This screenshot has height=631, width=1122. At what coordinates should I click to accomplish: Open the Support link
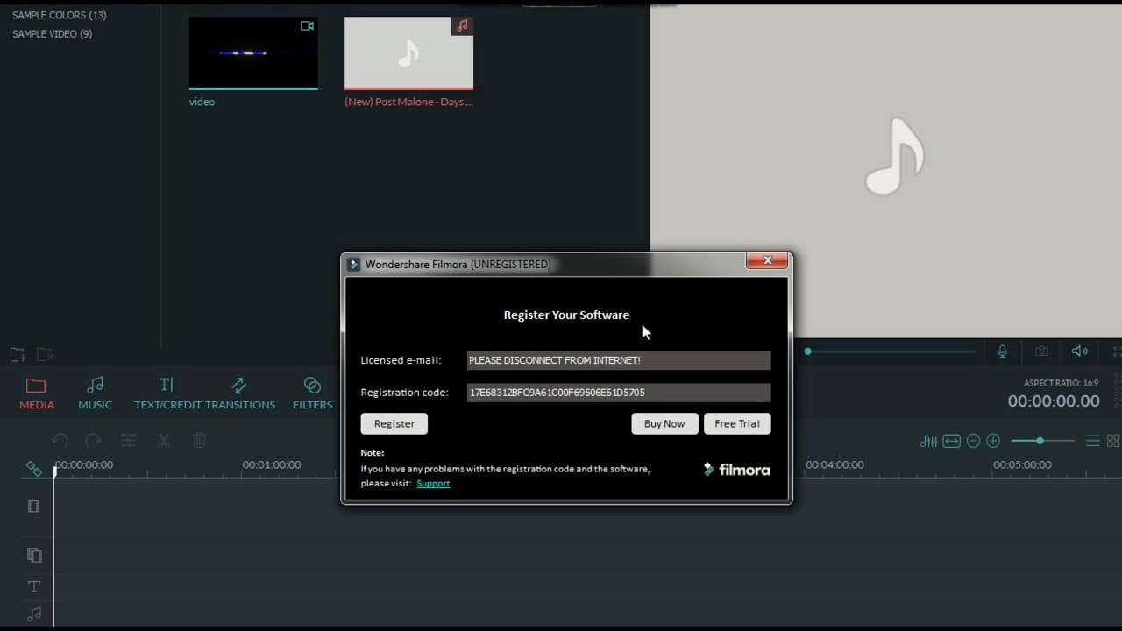pyautogui.click(x=433, y=484)
